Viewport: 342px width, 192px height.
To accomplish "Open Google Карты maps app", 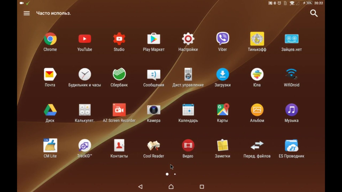I will pyautogui.click(x=223, y=110).
